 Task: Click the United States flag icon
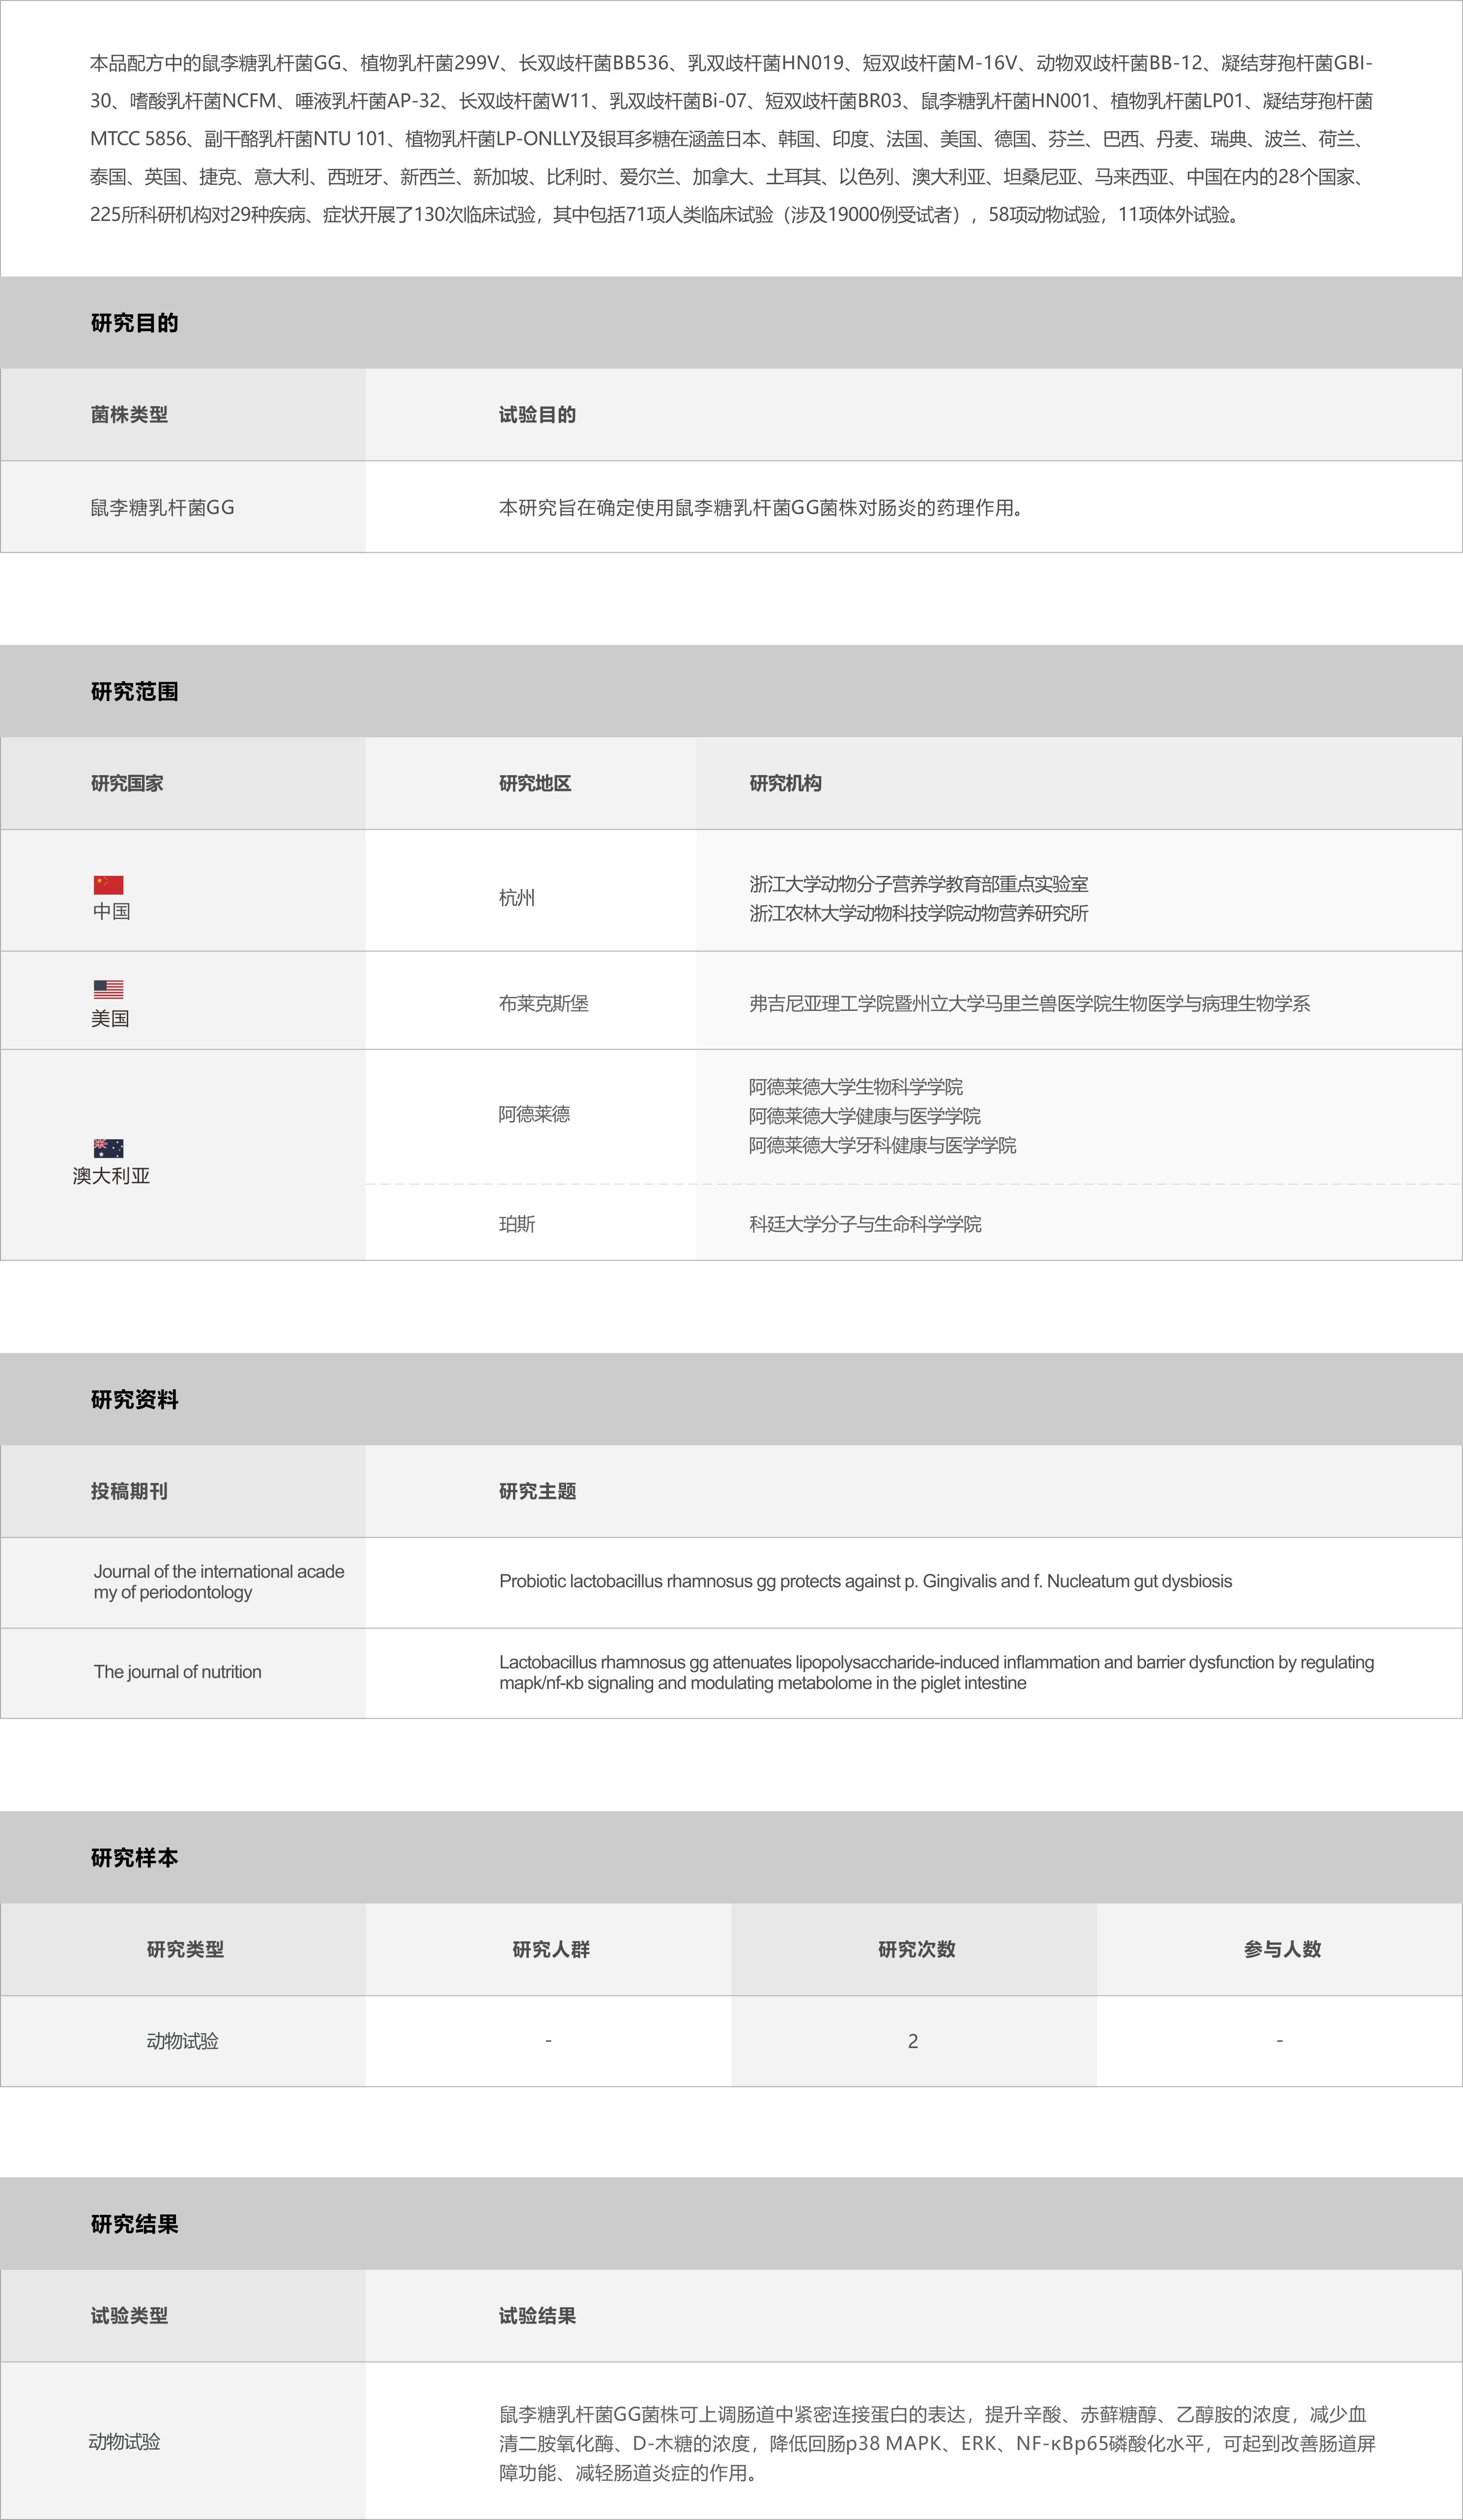pos(108,989)
